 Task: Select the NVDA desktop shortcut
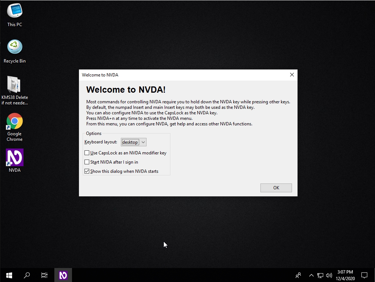pos(15,160)
